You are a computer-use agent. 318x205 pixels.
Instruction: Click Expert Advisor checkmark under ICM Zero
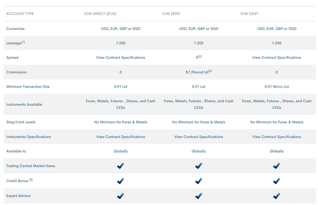(198, 196)
